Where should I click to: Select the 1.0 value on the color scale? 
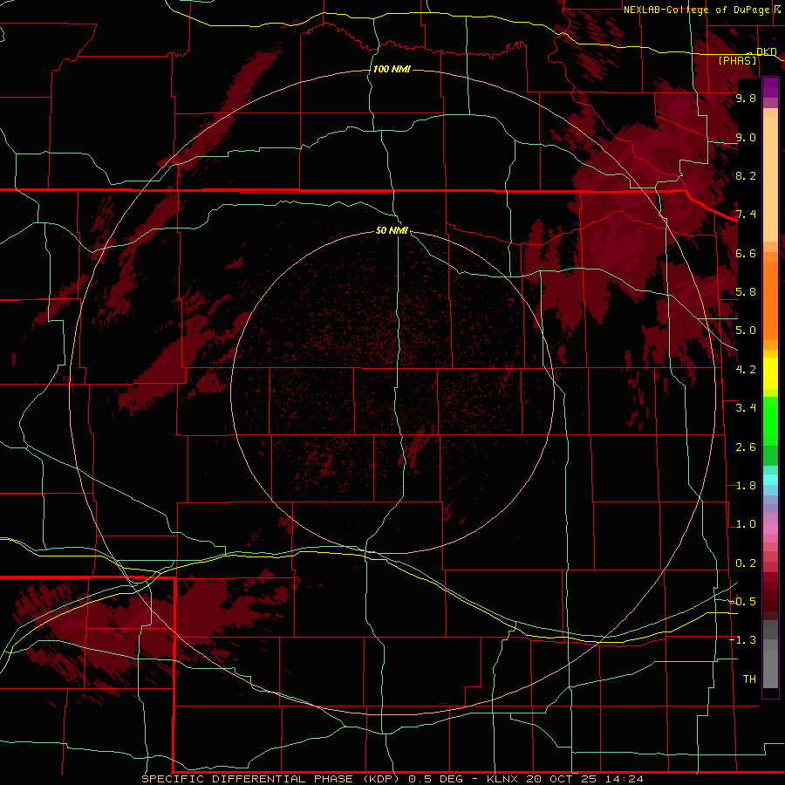click(746, 524)
